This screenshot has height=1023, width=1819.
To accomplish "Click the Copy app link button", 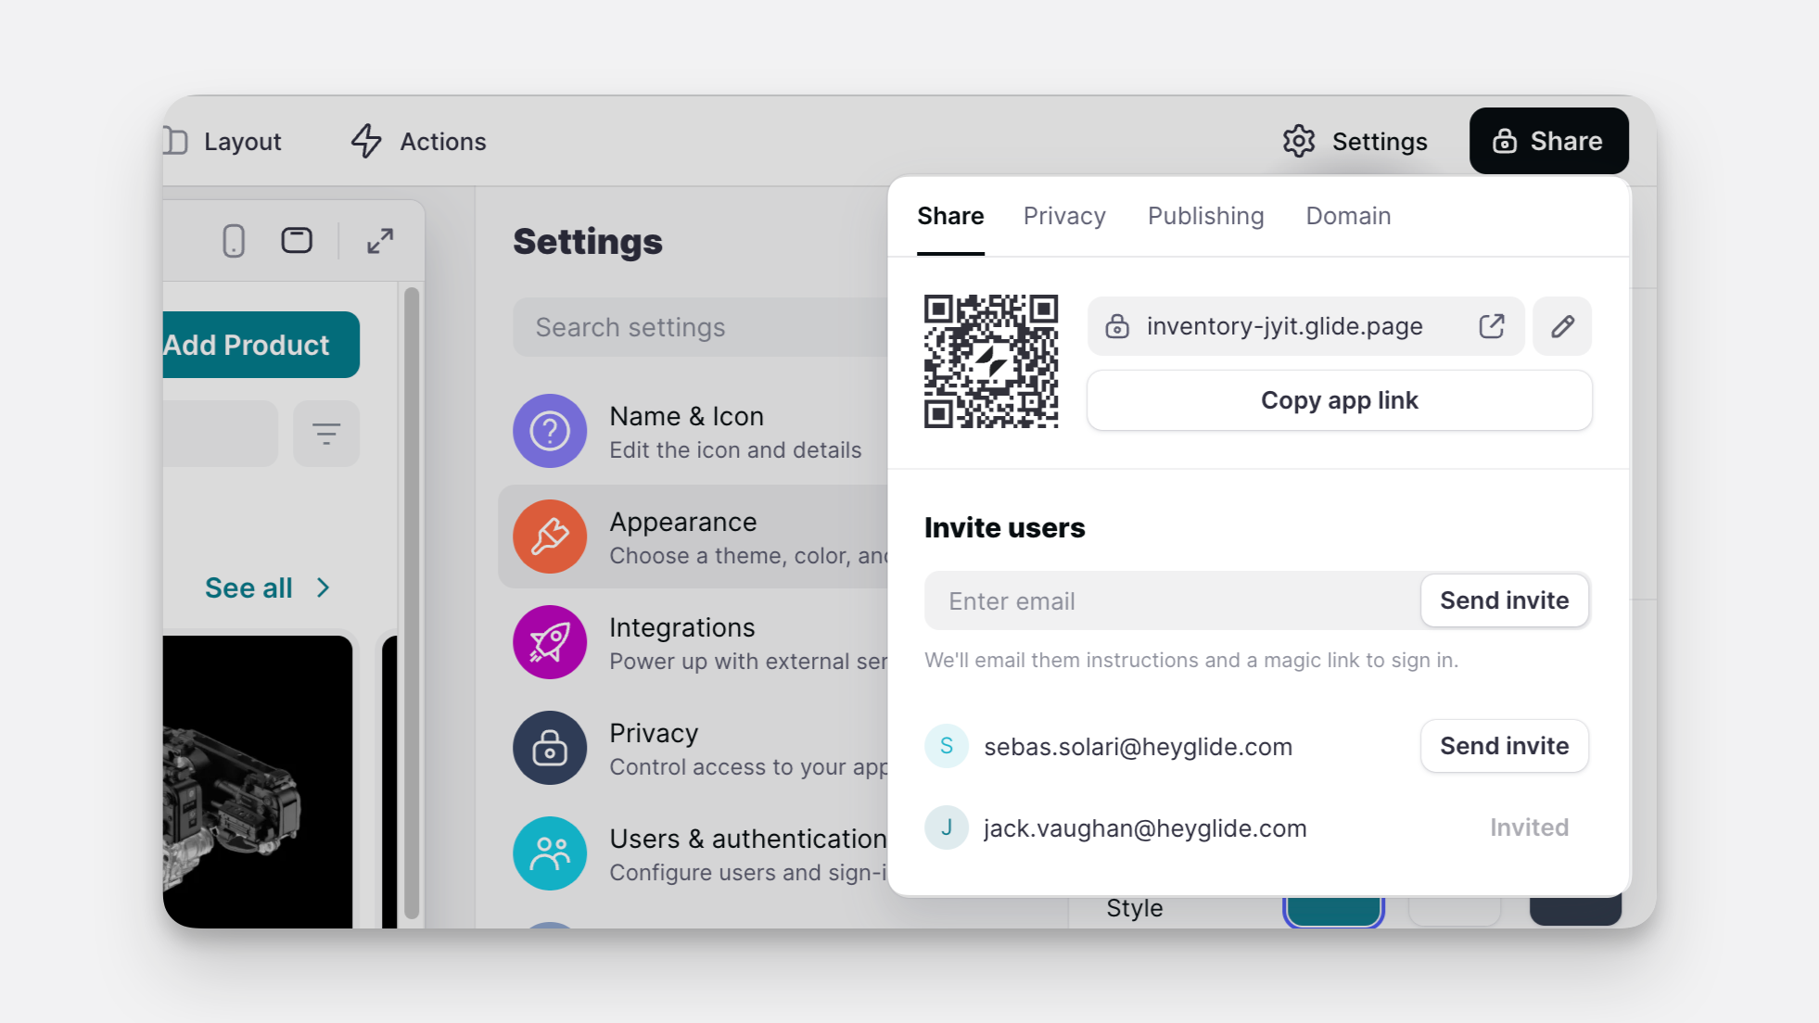I will pos(1339,400).
